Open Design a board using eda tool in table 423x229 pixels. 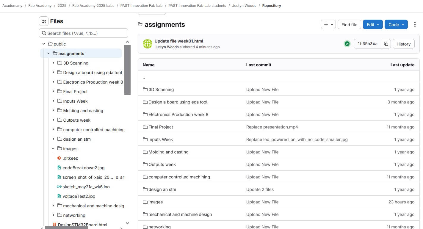[x=178, y=102]
